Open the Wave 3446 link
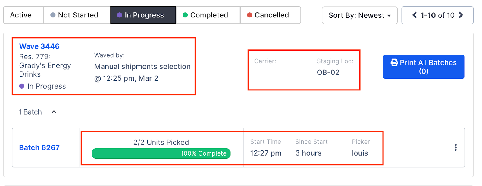 39,46
